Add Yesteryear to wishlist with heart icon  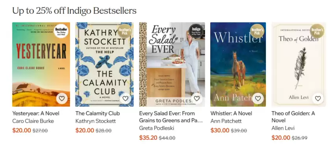(x=62, y=99)
